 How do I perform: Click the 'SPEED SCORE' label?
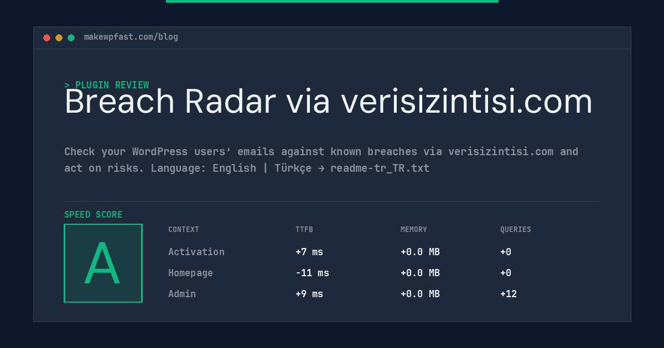point(94,214)
